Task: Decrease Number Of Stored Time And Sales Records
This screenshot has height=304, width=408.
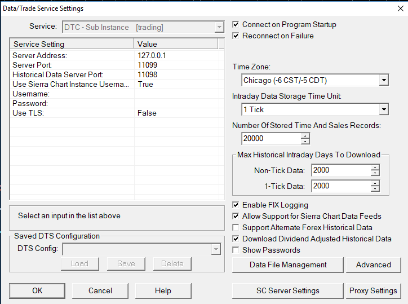Action: pyautogui.click(x=305, y=141)
